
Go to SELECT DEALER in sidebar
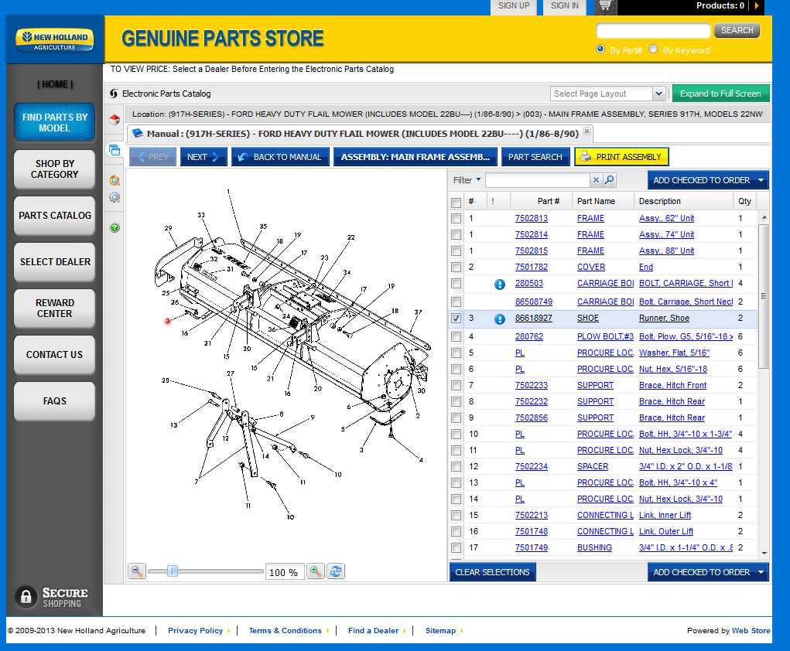pos(55,262)
